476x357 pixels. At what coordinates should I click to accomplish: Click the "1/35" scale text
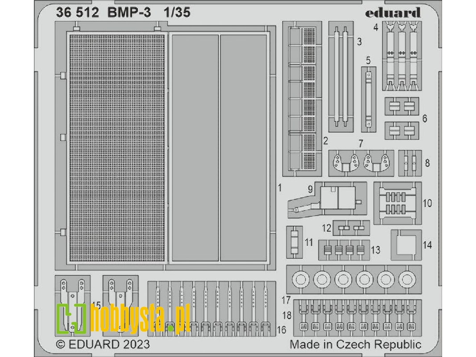tap(177, 12)
